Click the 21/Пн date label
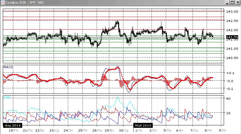Image resolution: width=241 pixels, height=134 pixels. point(28,131)
